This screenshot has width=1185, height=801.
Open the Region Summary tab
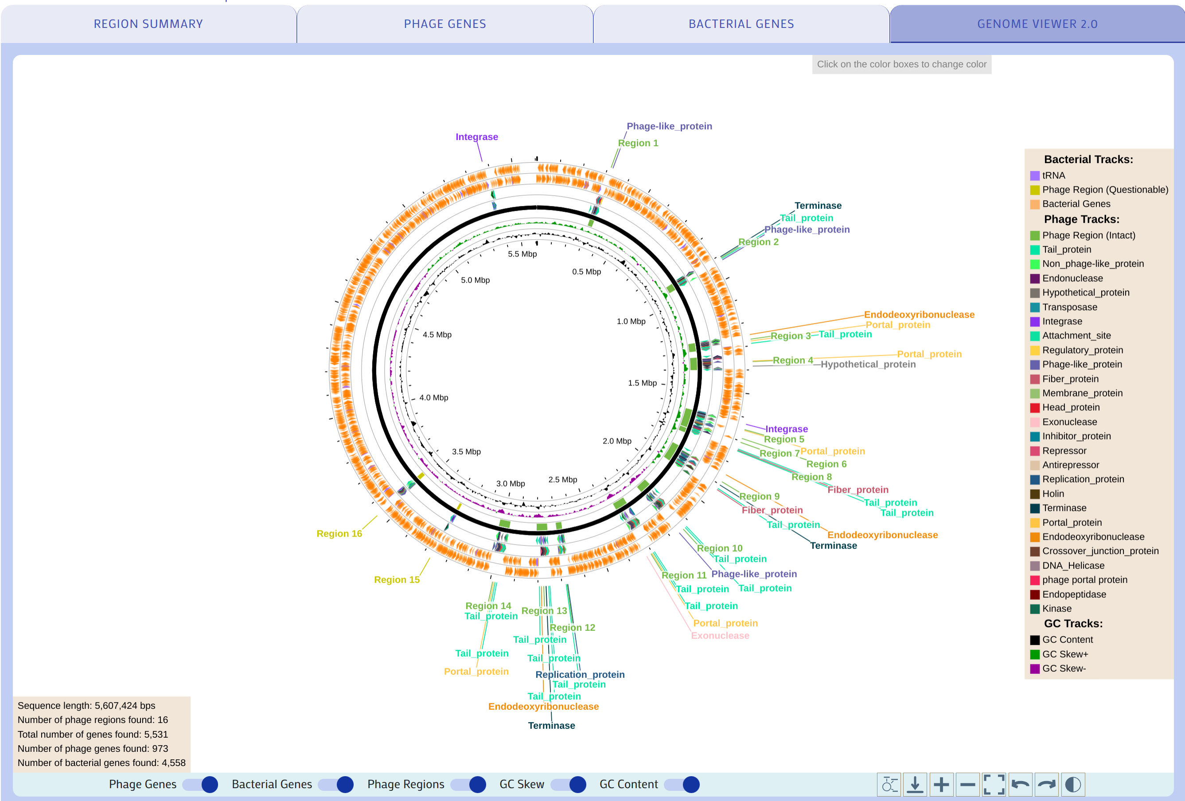[x=148, y=24]
